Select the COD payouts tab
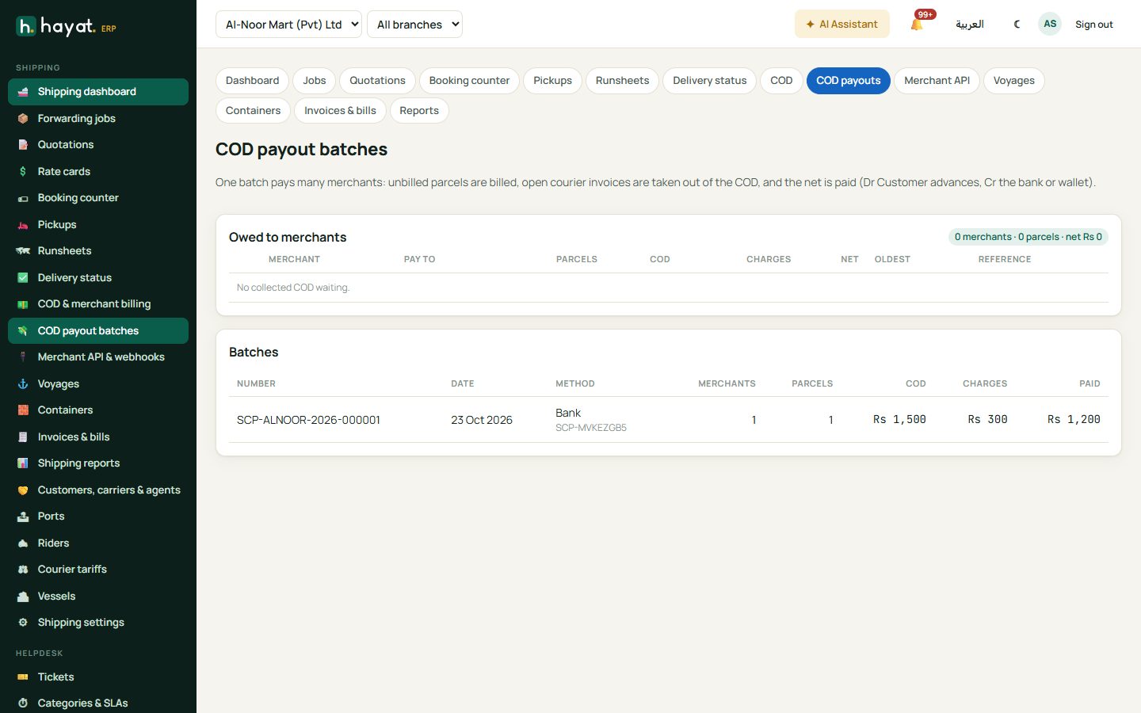Screen dimensions: 1141x713 (x=849, y=80)
